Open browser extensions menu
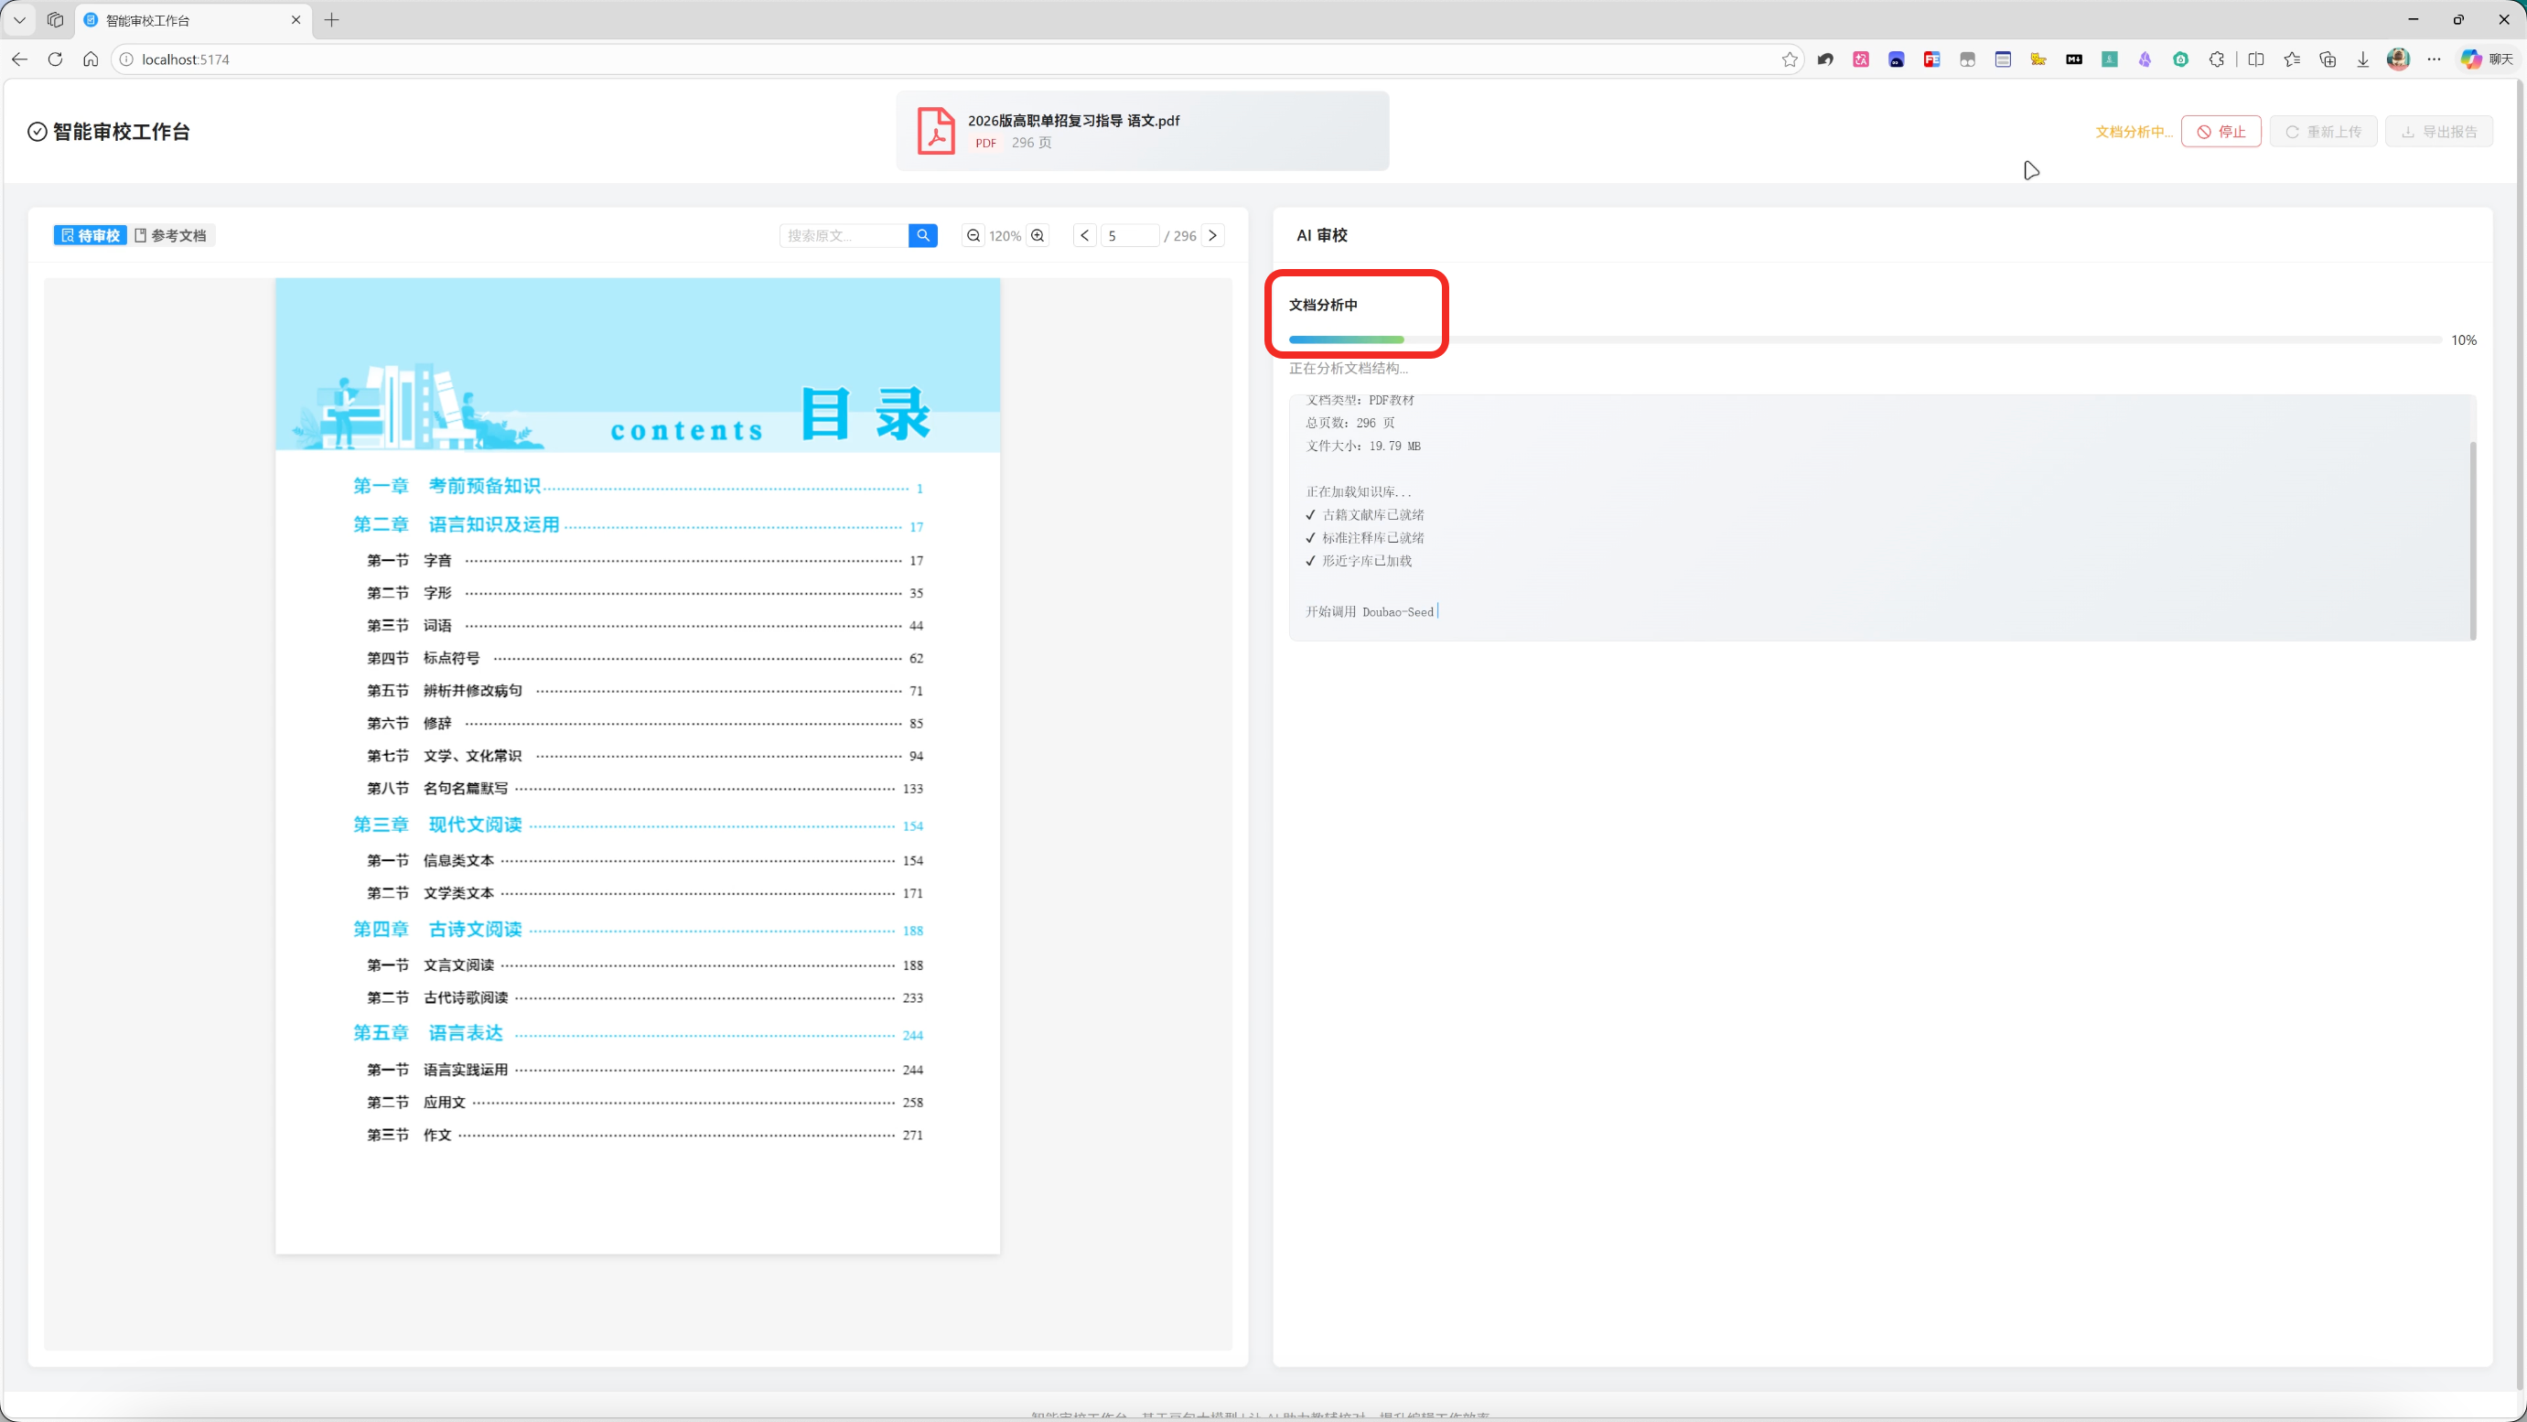Viewport: 2527px width, 1422px height. 2216,59
